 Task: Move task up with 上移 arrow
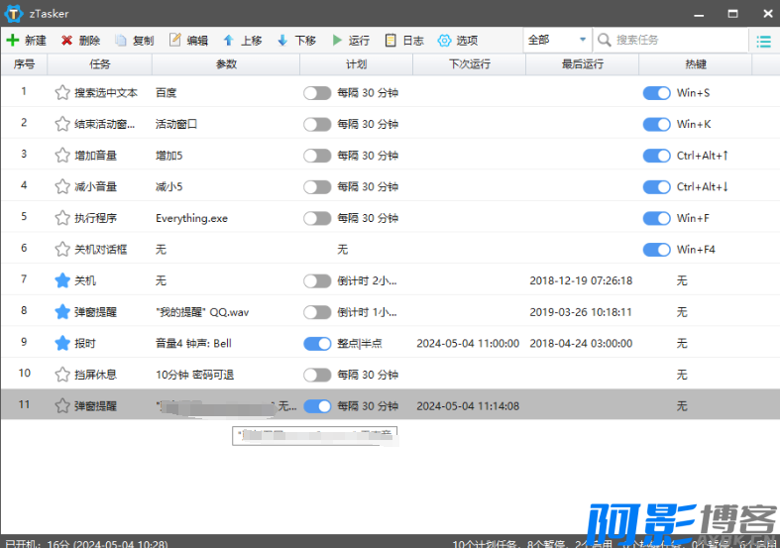pyautogui.click(x=229, y=41)
